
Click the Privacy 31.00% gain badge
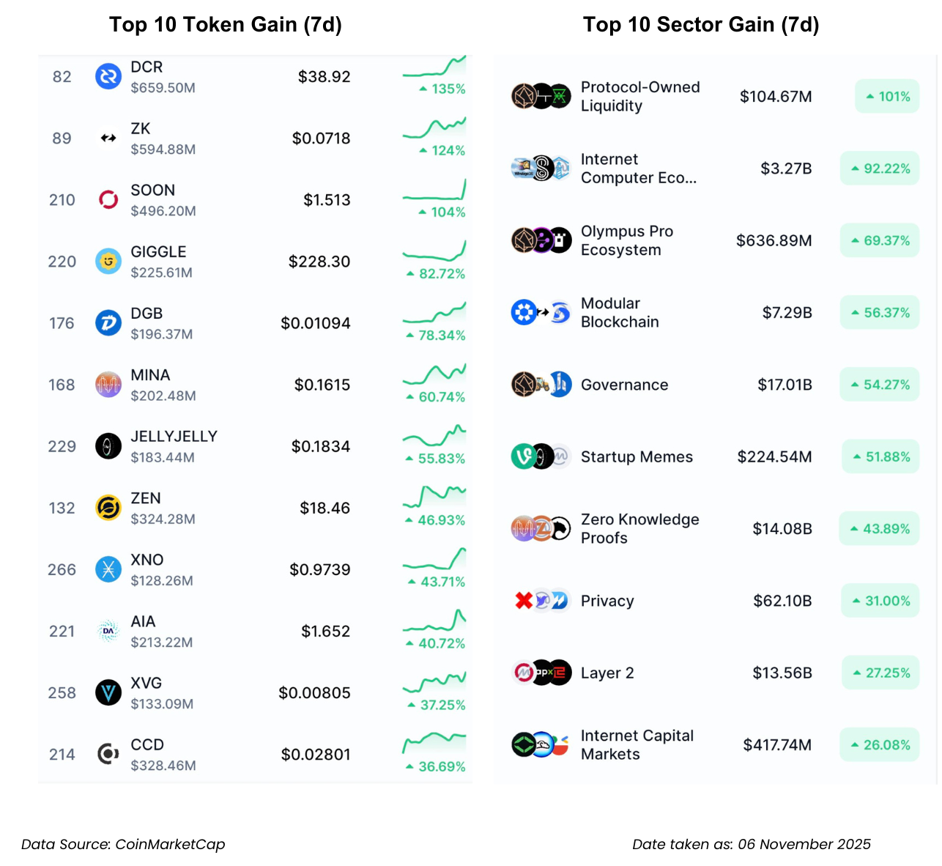tap(880, 601)
